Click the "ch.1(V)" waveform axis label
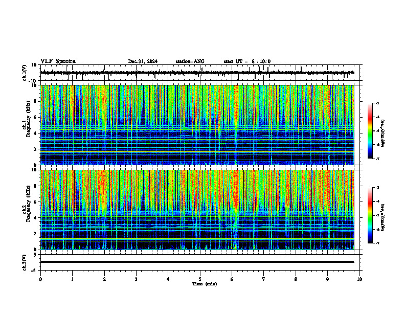Image resolution: width=405 pixels, height=313 pixels. click(25, 73)
